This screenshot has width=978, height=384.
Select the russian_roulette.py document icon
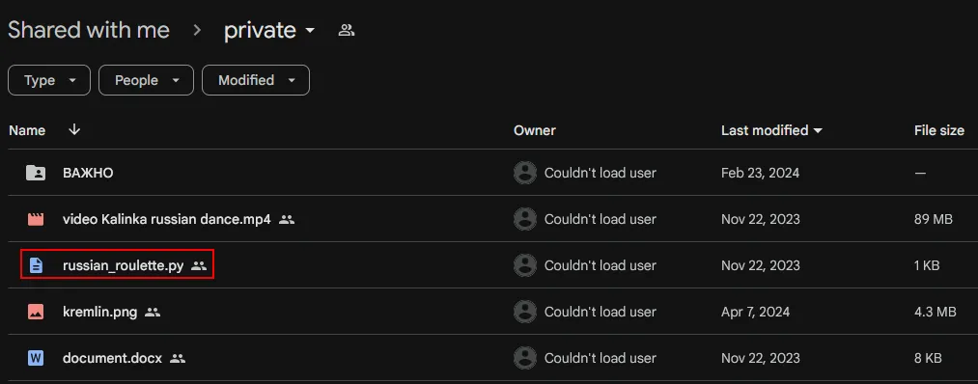tap(36, 265)
